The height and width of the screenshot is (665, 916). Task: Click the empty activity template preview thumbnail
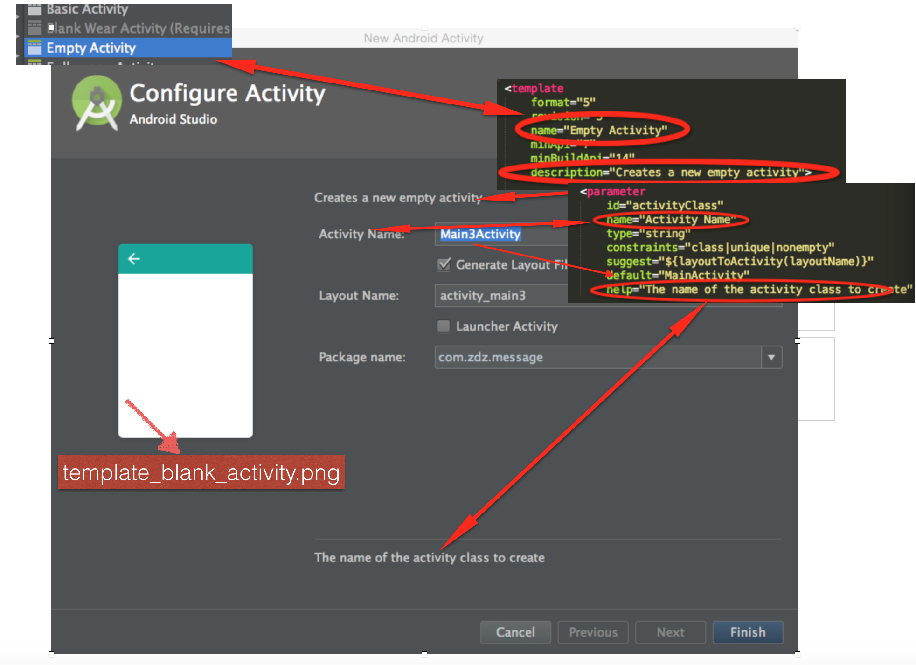186,341
